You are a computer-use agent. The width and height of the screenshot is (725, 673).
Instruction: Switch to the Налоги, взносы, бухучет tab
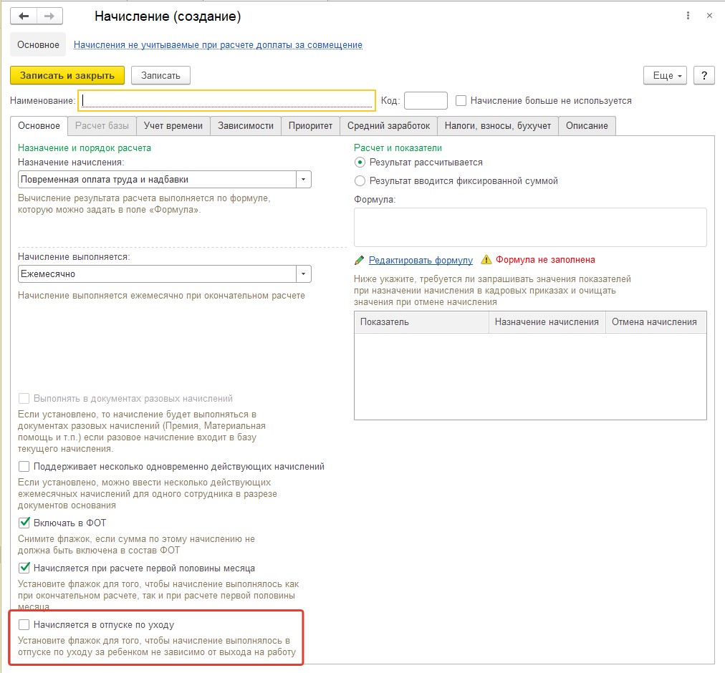click(x=497, y=126)
